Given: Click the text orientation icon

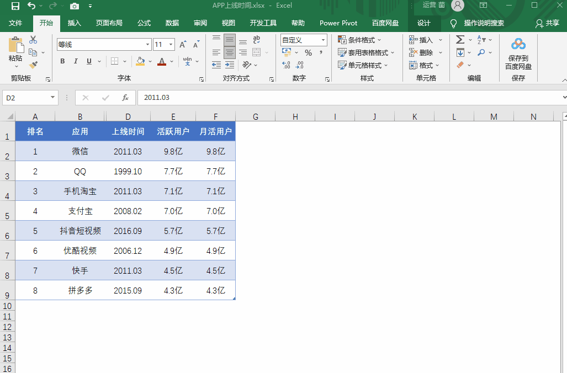Looking at the screenshot, I should tap(247, 65).
